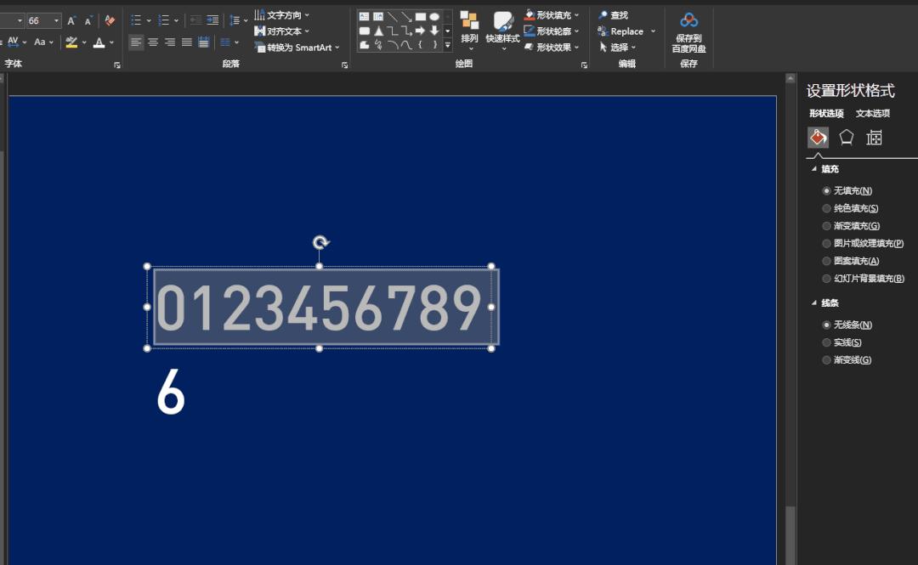Click the numbered list icon
Viewport: 918px width, 565px height.
coord(163,20)
